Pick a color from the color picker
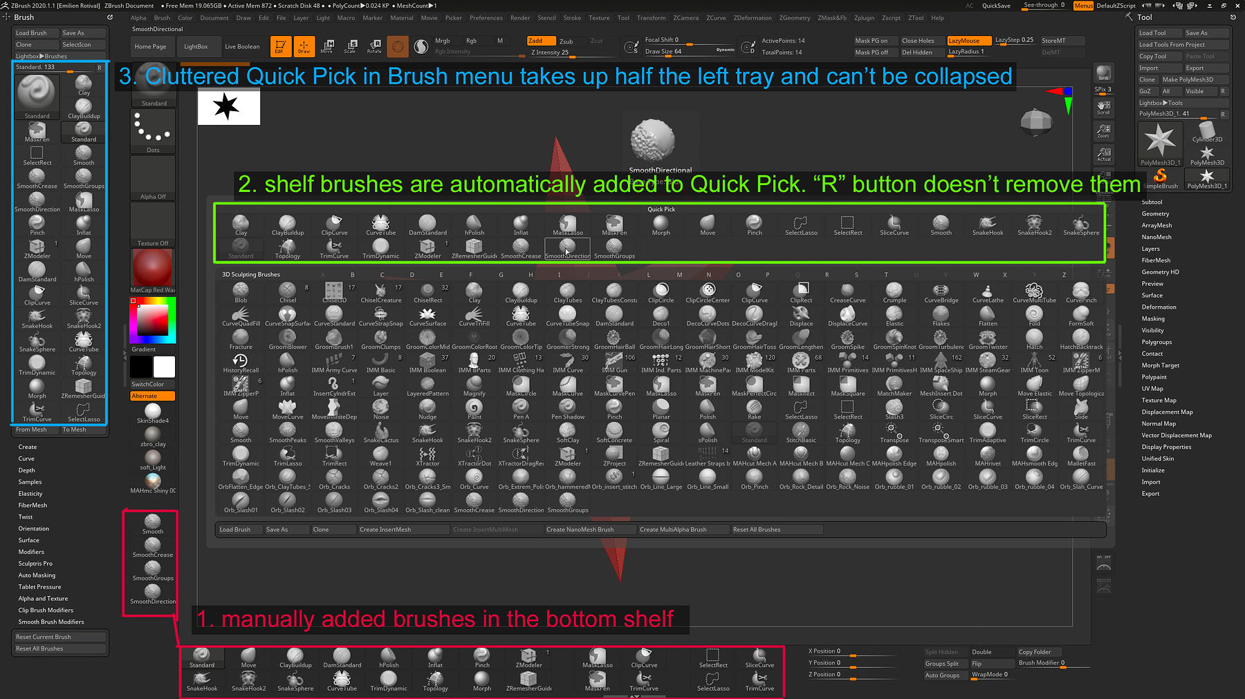 click(x=151, y=320)
